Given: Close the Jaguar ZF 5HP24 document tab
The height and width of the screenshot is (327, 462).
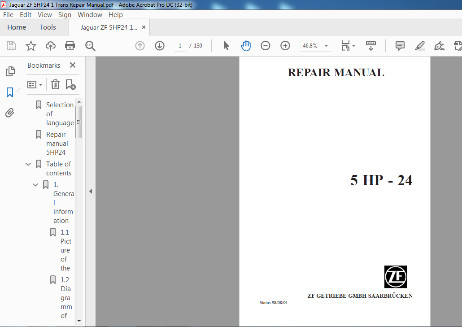Looking at the screenshot, I should pos(144,27).
